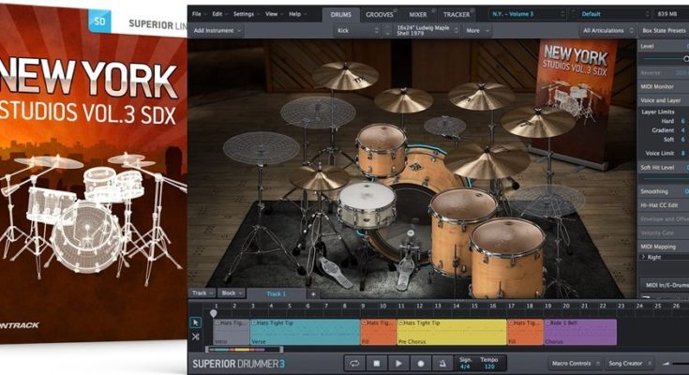Select the arrow pointer tool in track

pyautogui.click(x=196, y=322)
